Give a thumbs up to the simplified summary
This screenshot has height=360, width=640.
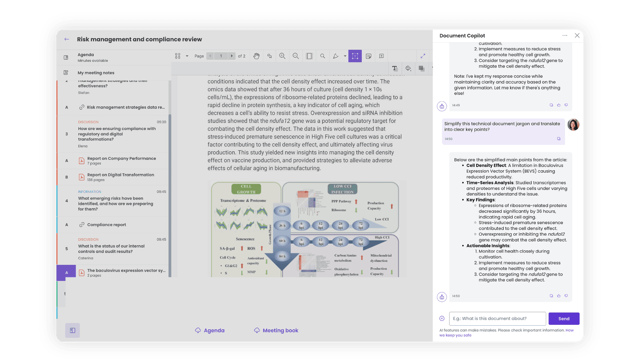pyautogui.click(x=559, y=295)
